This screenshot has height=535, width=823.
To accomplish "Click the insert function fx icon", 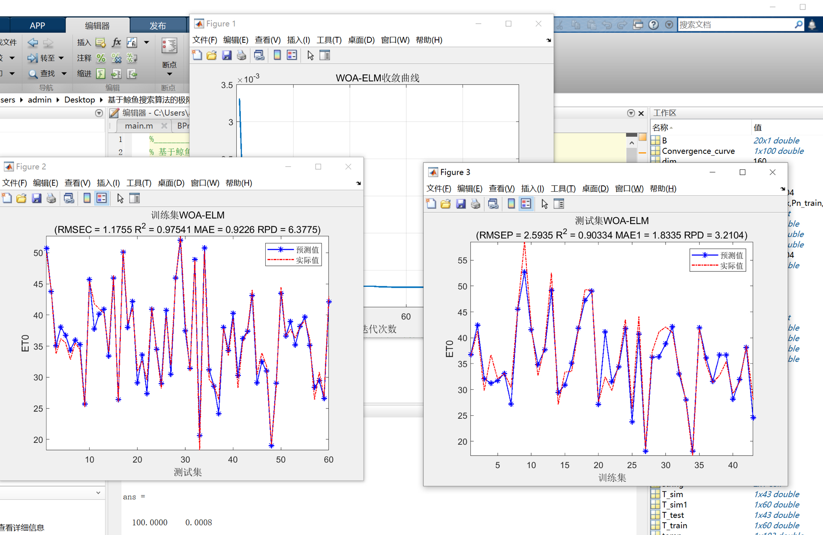I will pyautogui.click(x=116, y=42).
